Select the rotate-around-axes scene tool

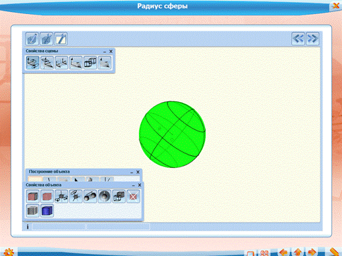pos(33,63)
